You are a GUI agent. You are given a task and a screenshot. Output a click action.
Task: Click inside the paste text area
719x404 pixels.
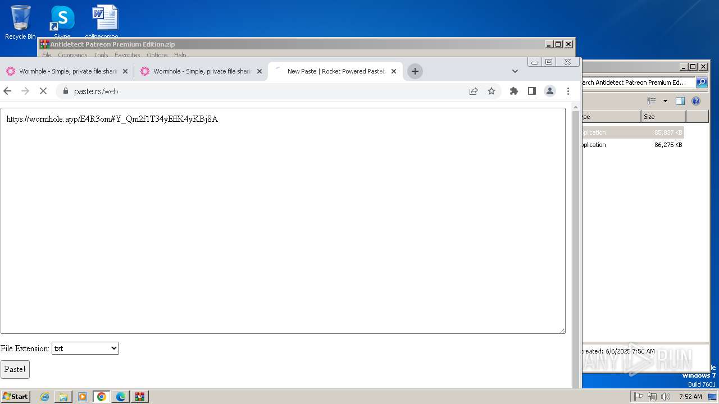coord(283,221)
